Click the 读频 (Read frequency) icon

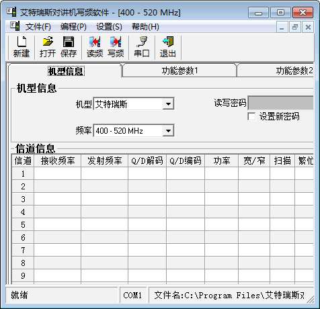[95, 47]
